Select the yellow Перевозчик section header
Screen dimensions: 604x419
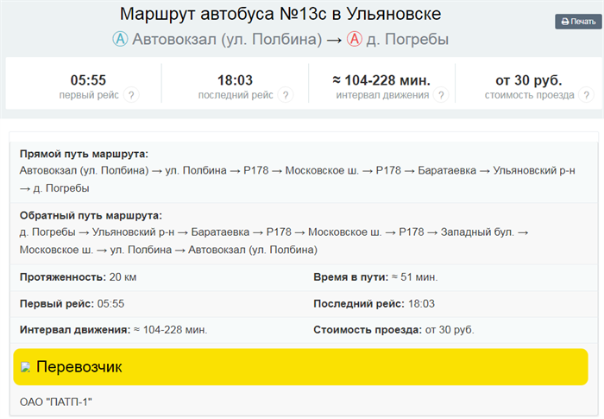click(300, 367)
